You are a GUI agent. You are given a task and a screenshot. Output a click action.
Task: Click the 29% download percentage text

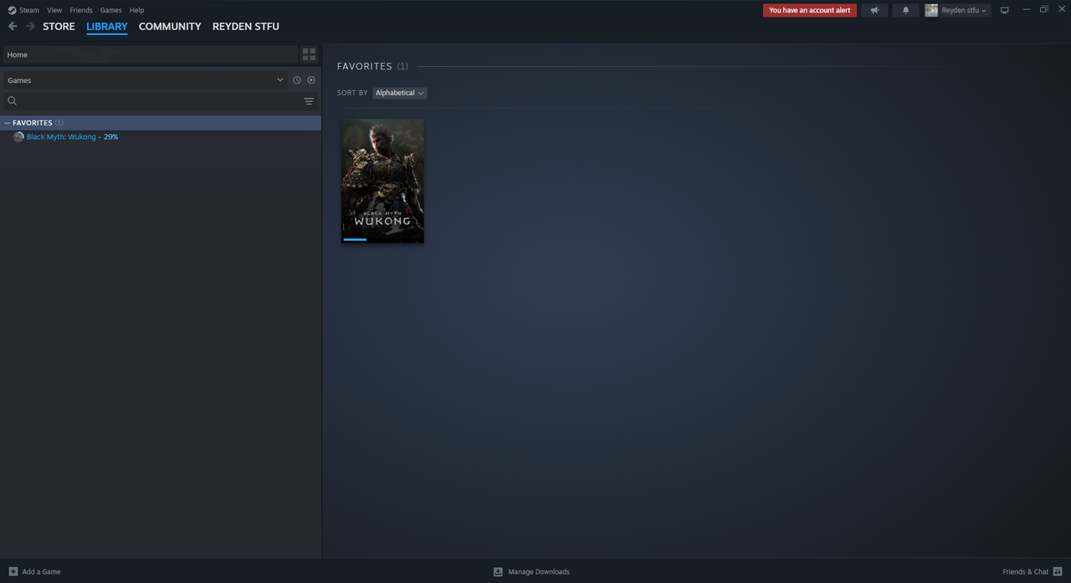(110, 136)
